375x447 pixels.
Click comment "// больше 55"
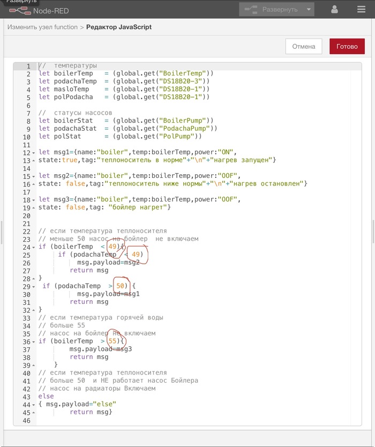tap(62, 325)
